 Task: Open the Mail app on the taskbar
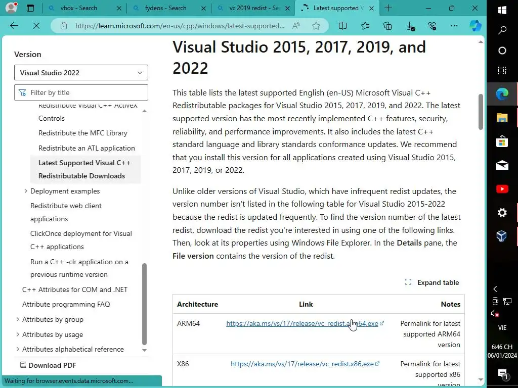[502, 165]
